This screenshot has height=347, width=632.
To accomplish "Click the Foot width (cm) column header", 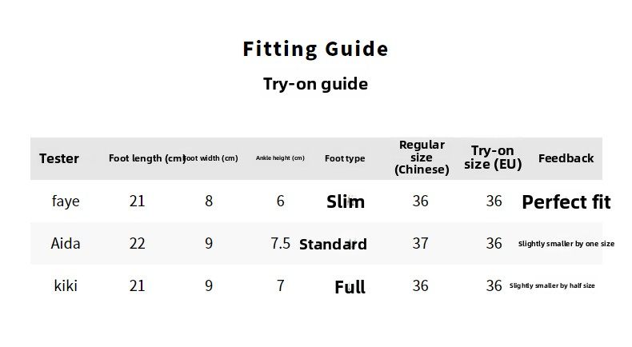I will click(x=211, y=158).
